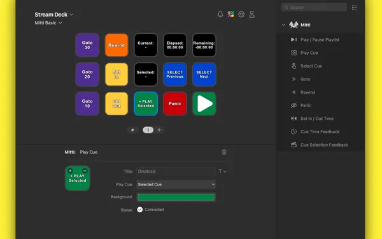Image resolution: width=382 pixels, height=239 pixels.
Task: Click the add icon on key preview
Action: coord(70,171)
